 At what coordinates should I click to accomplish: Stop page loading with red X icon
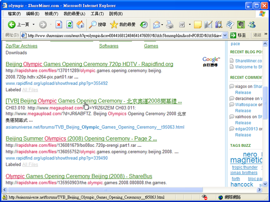tap(58, 25)
